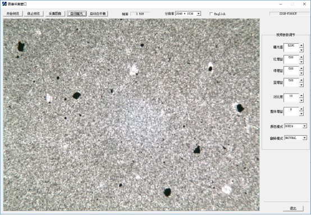Focus the 曝光值 exposure value field

pyautogui.click(x=291, y=48)
